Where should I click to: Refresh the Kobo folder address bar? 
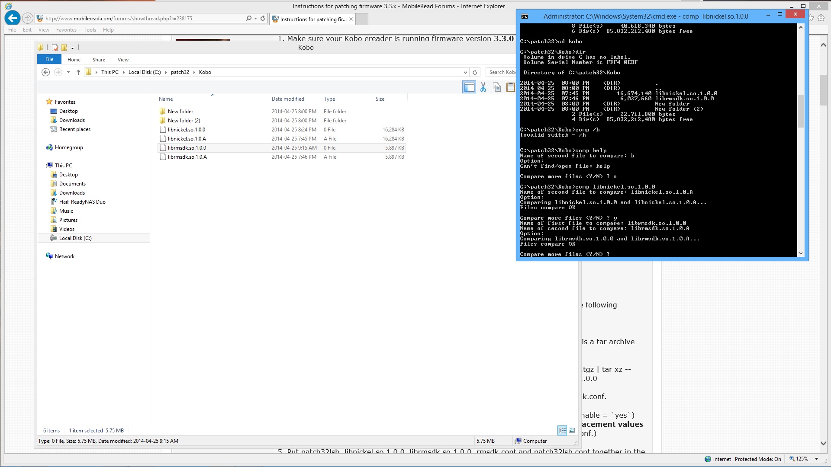475,72
